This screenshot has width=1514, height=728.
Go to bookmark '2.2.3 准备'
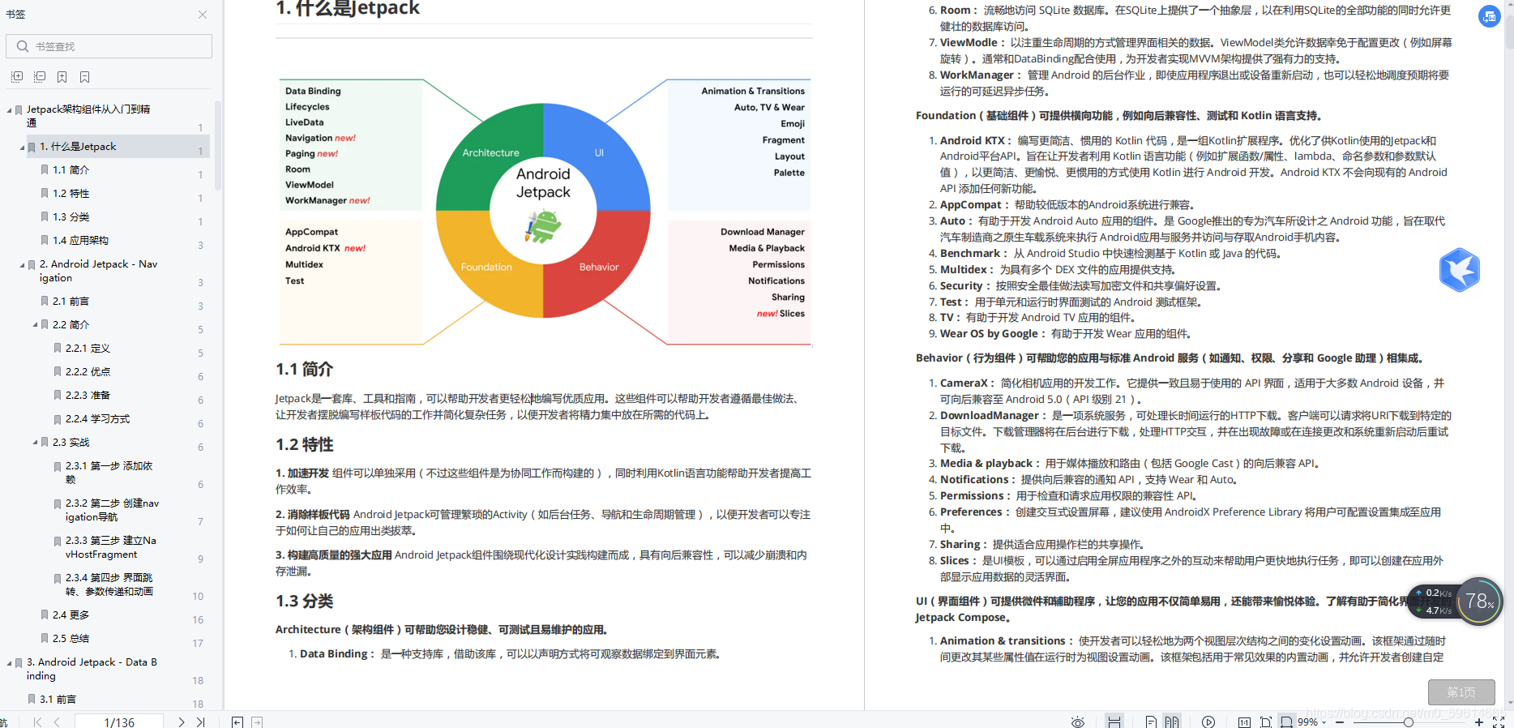pos(88,396)
